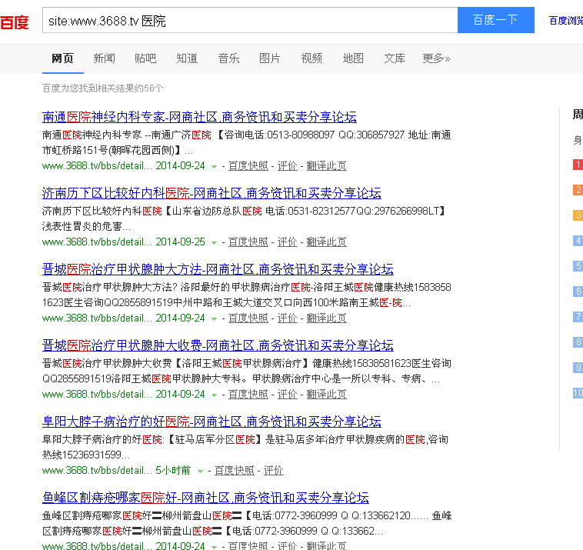Click rank 4 blue badge in sidebar
The width and height of the screenshot is (583, 550).
(578, 241)
